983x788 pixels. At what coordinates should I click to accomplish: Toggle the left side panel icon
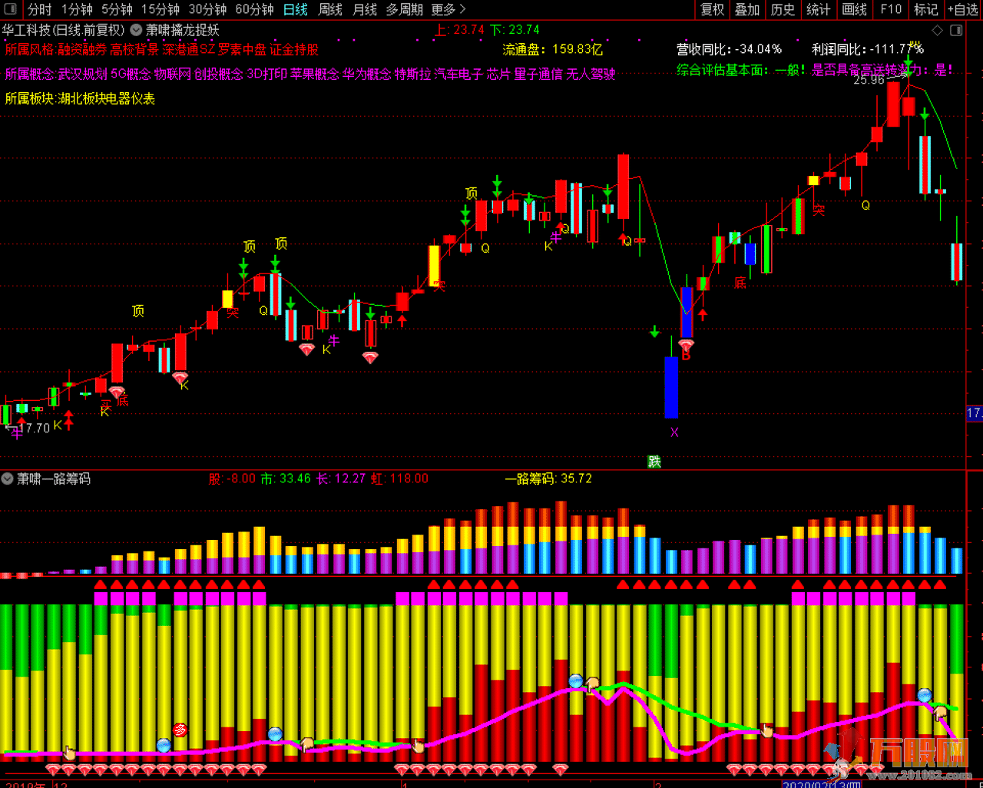[12, 9]
